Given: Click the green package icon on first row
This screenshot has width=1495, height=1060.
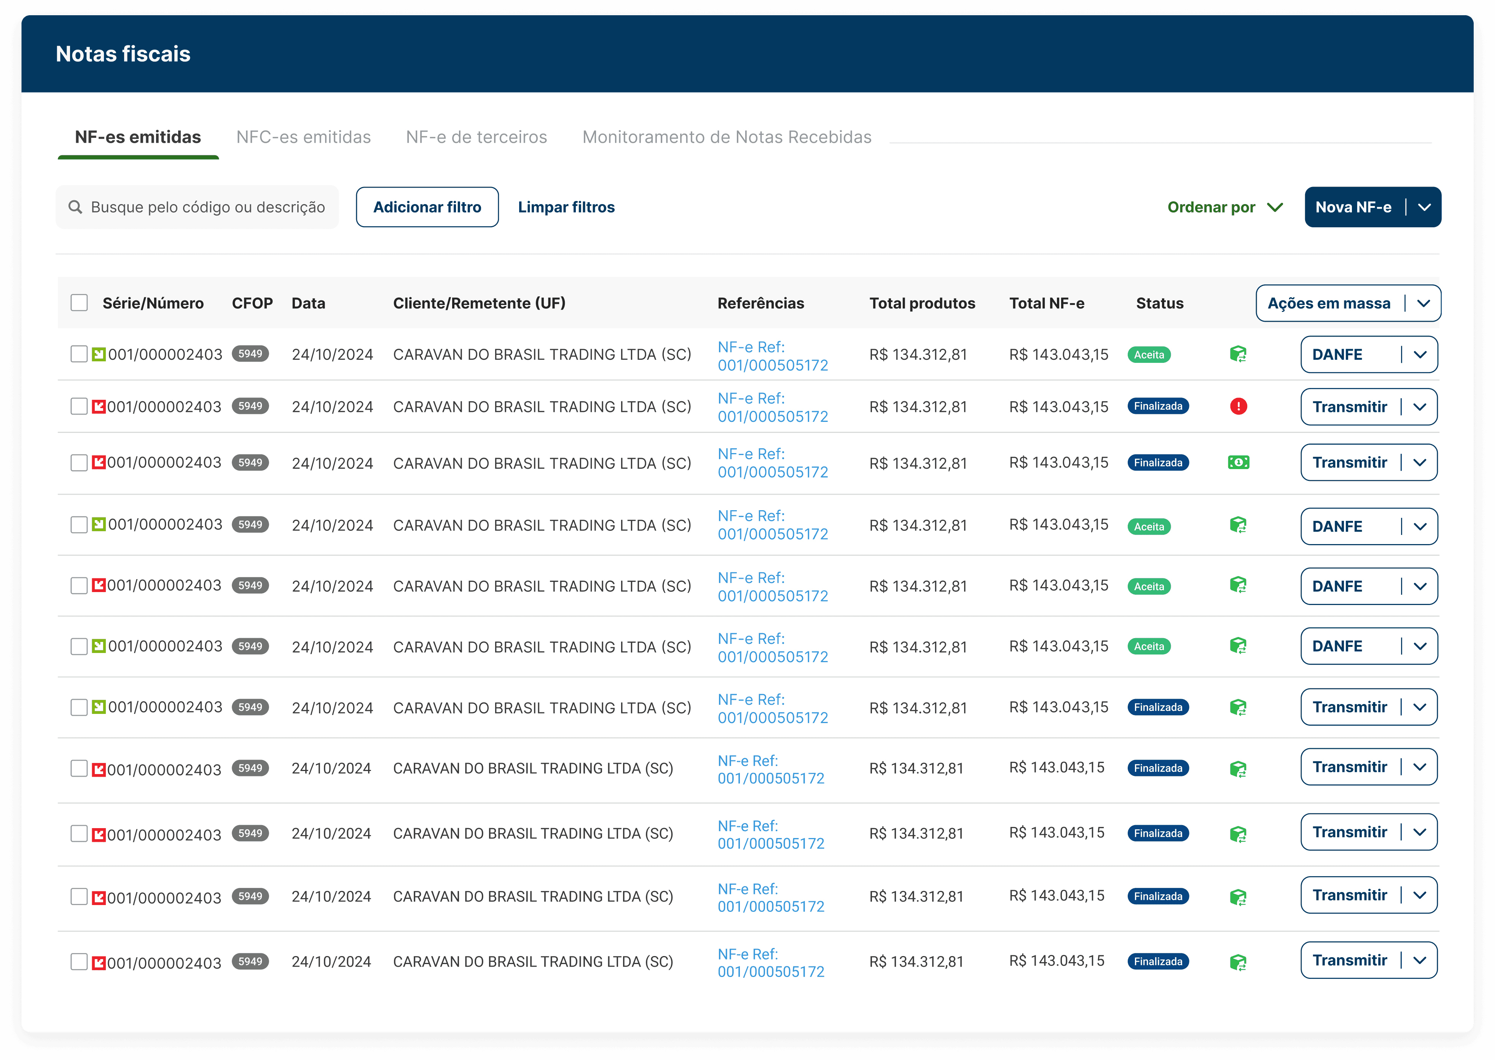Looking at the screenshot, I should (x=1237, y=354).
